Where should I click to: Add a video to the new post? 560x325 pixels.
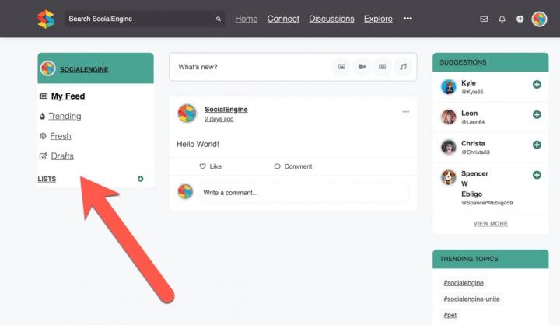point(362,67)
